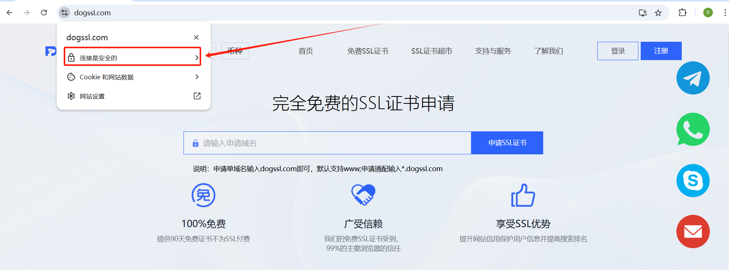Click the 提升网站信用保护用户信息并提高搜索排名 description

click(523, 239)
